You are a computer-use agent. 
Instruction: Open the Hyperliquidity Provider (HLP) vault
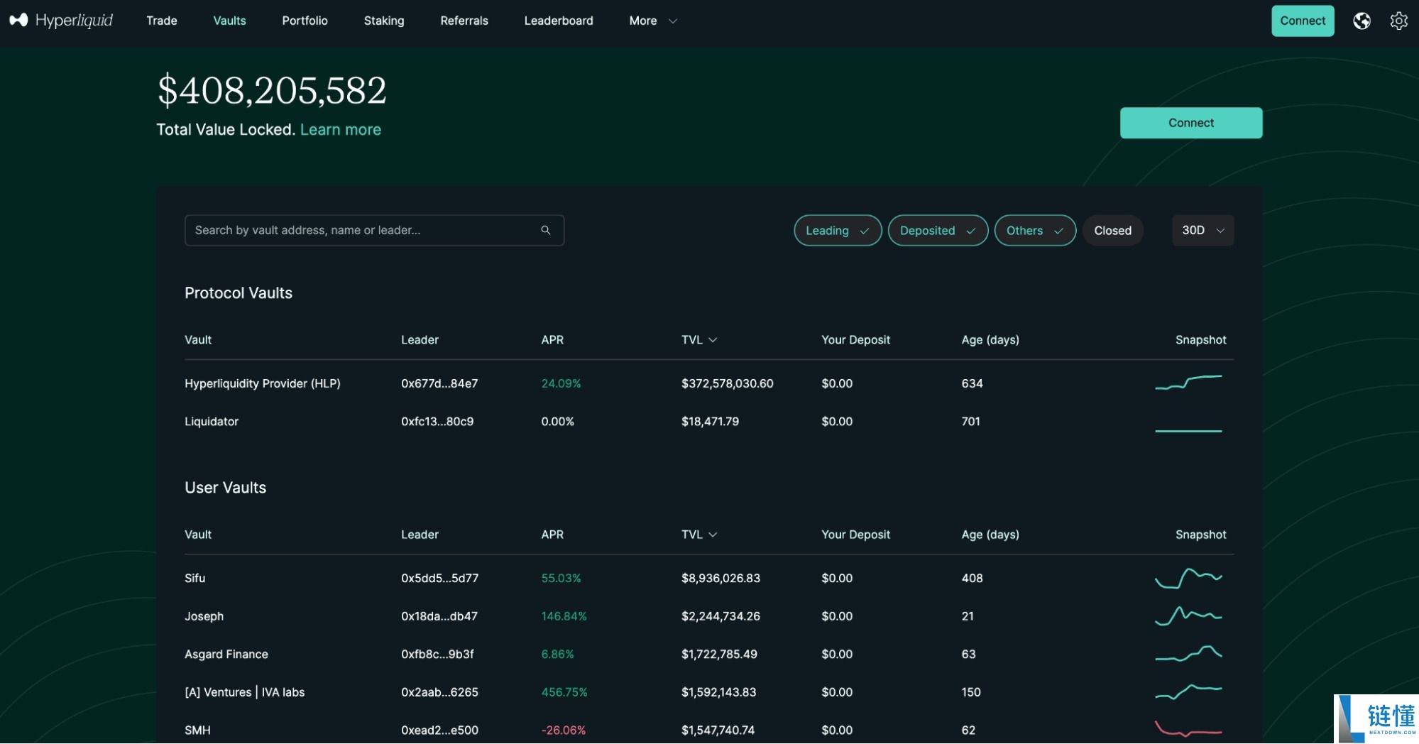[263, 383]
